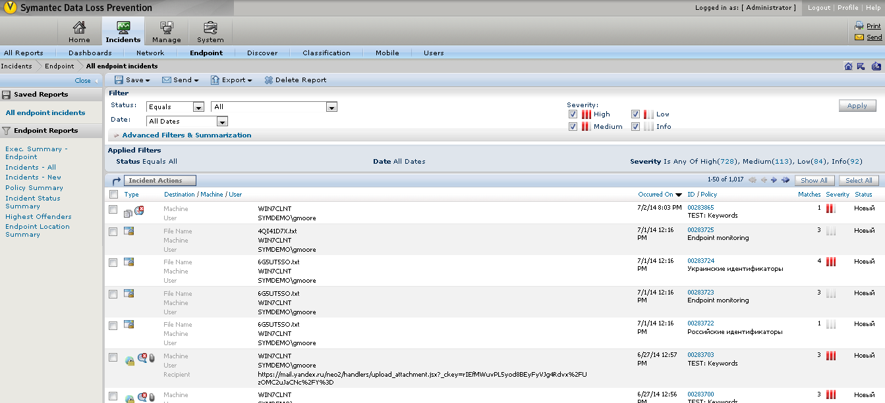Image resolution: width=885 pixels, height=403 pixels.
Task: Toggle the Info severity checkbox
Action: click(x=635, y=126)
